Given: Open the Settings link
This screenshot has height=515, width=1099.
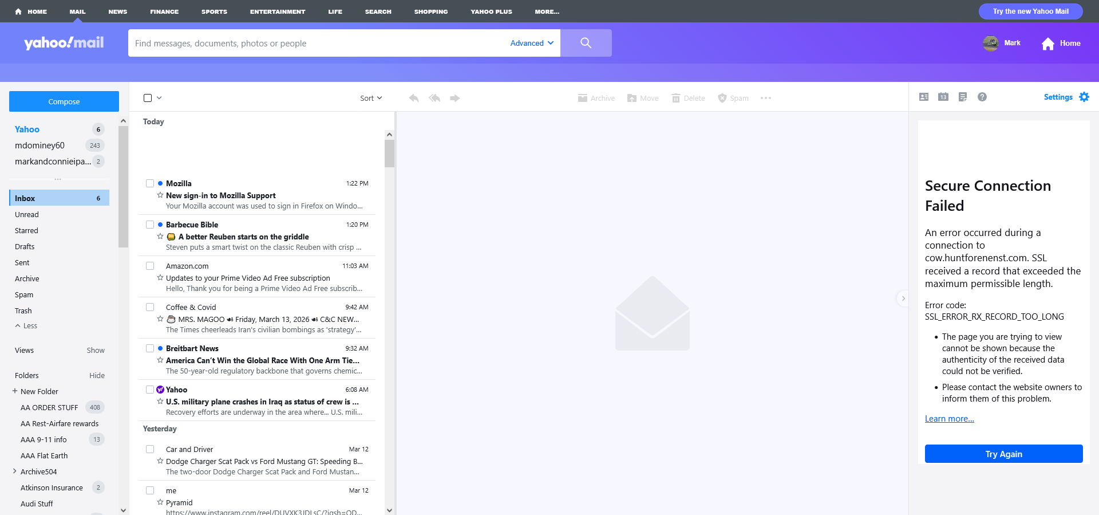Looking at the screenshot, I should tap(1058, 97).
